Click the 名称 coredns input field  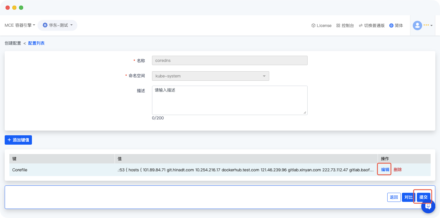(229, 60)
